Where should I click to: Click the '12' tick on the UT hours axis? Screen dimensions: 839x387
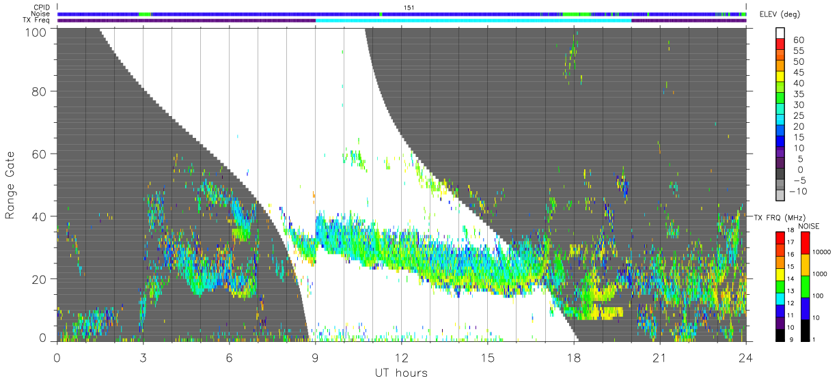[x=401, y=357]
